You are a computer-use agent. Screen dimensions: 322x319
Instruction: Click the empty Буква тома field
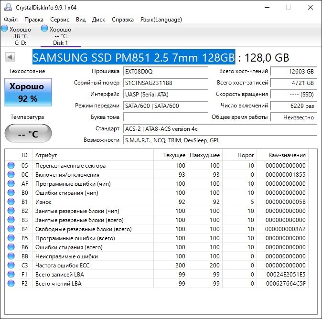165,117
